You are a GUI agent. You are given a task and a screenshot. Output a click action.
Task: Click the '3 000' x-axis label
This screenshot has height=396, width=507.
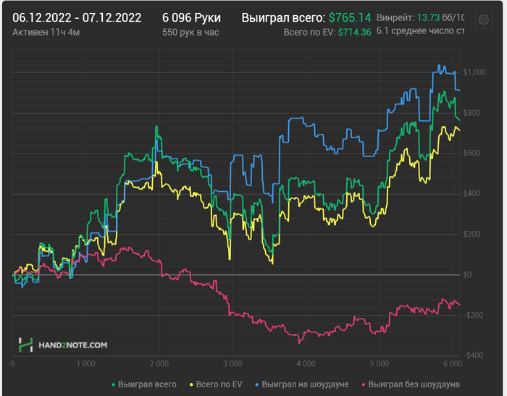click(x=232, y=364)
